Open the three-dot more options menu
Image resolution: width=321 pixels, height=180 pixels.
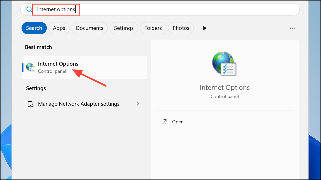292,28
